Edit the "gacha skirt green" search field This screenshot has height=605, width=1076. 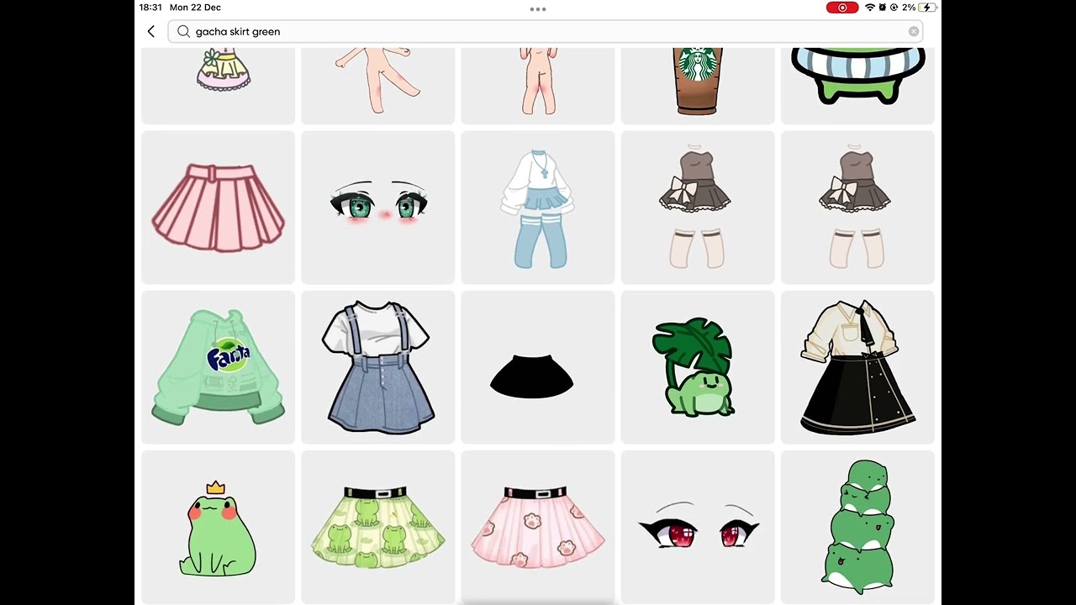[546, 32]
